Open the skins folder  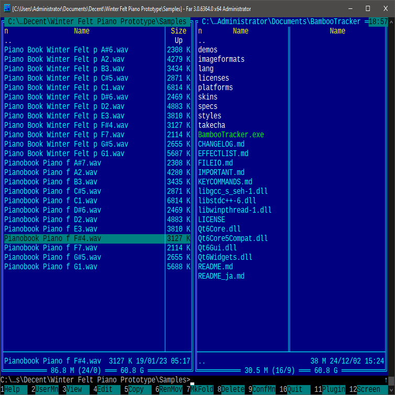click(x=207, y=97)
